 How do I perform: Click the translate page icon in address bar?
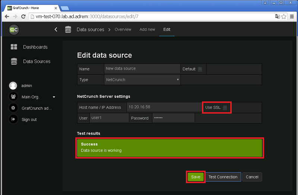click(x=278, y=16)
